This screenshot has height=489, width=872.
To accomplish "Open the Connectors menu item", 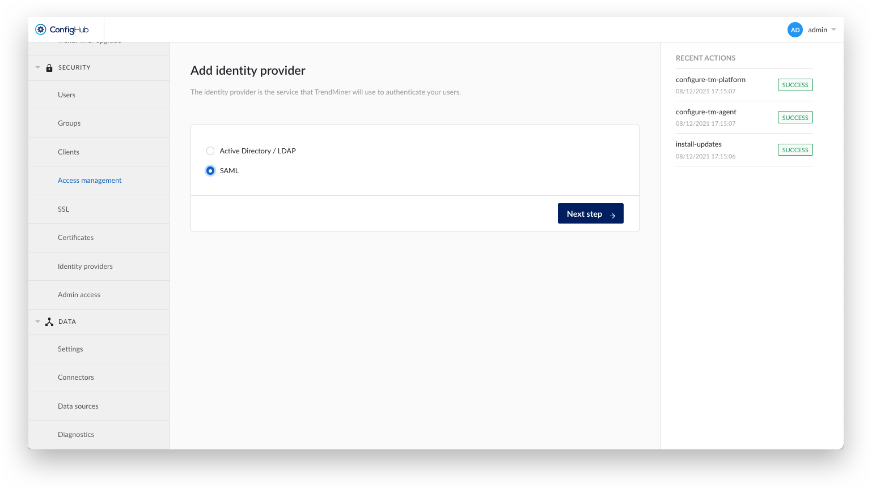I will pyautogui.click(x=75, y=378).
